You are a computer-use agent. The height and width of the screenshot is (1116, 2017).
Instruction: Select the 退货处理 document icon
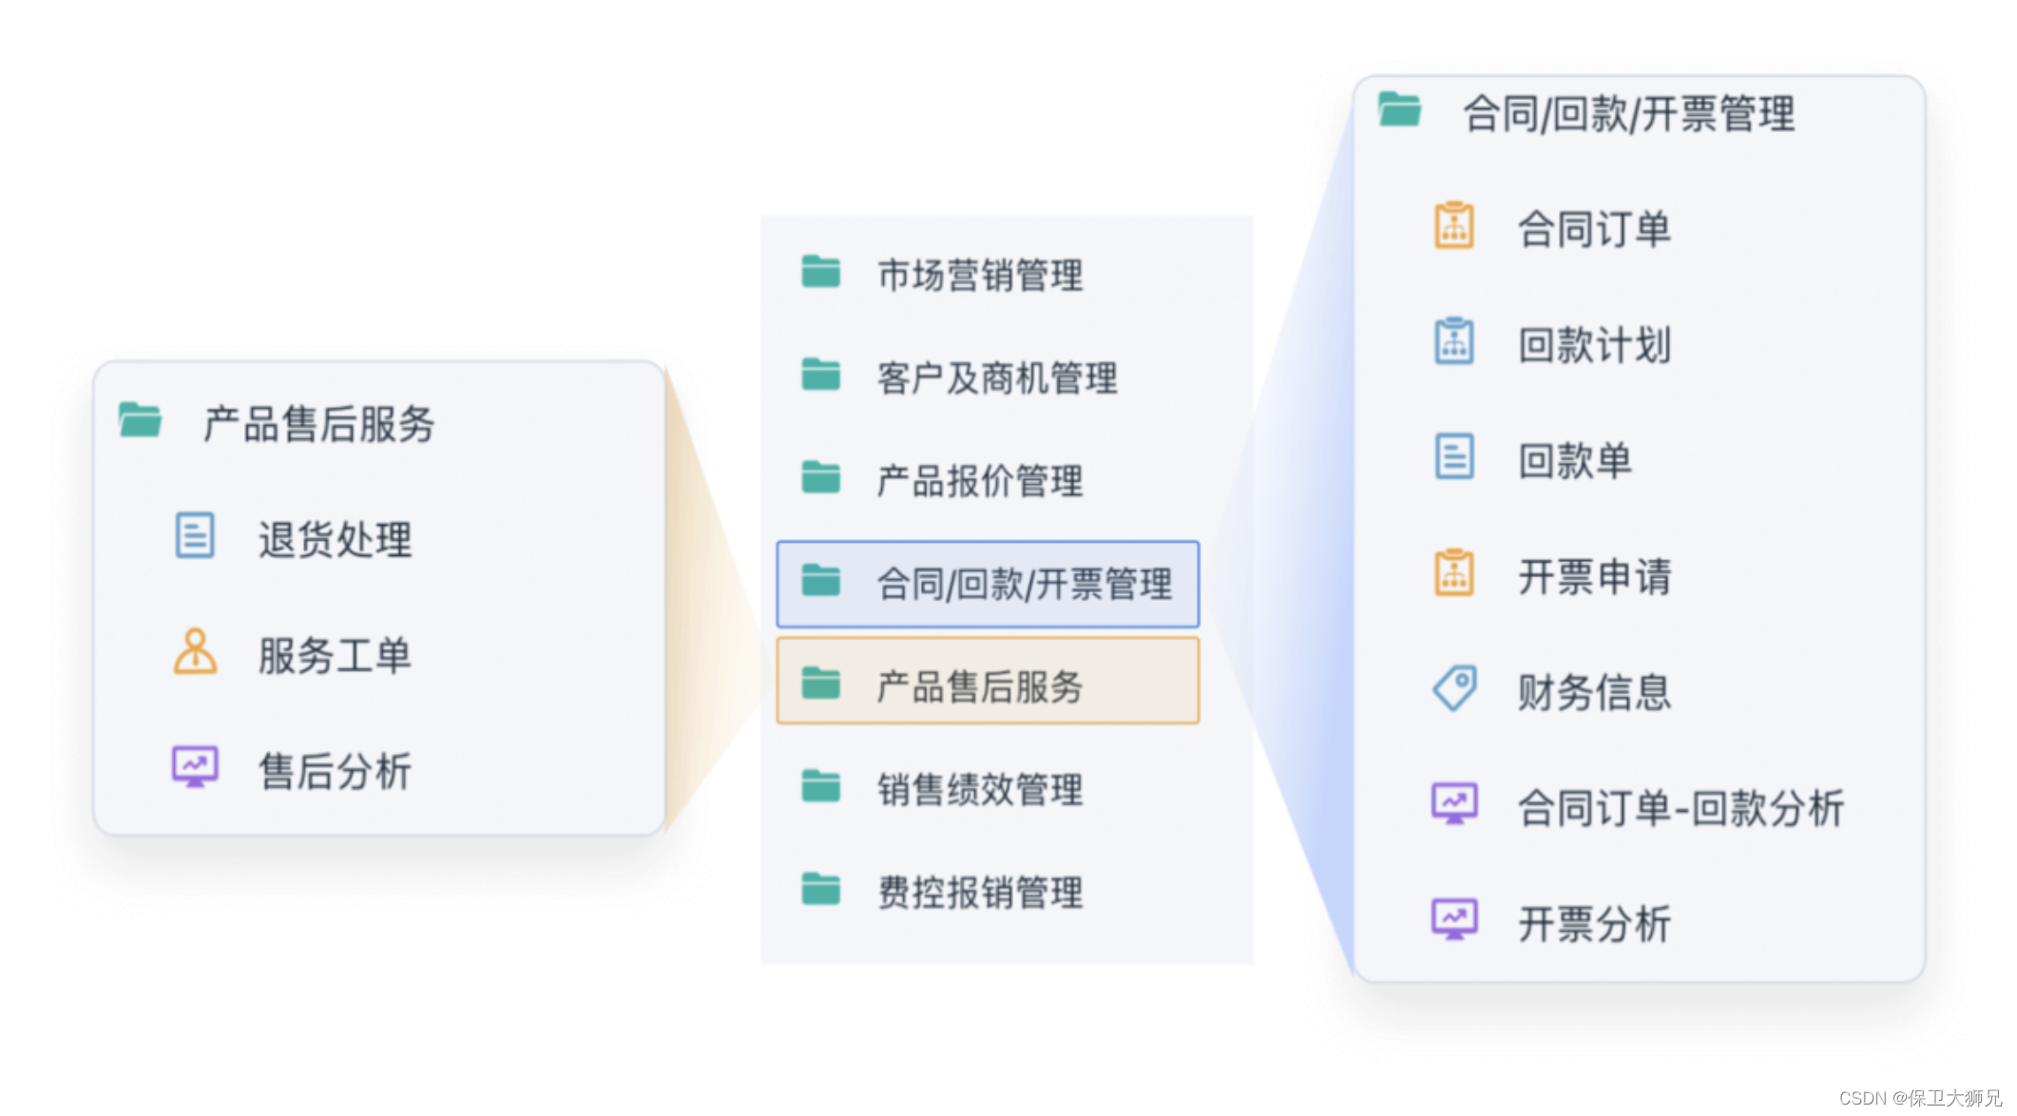coord(194,536)
